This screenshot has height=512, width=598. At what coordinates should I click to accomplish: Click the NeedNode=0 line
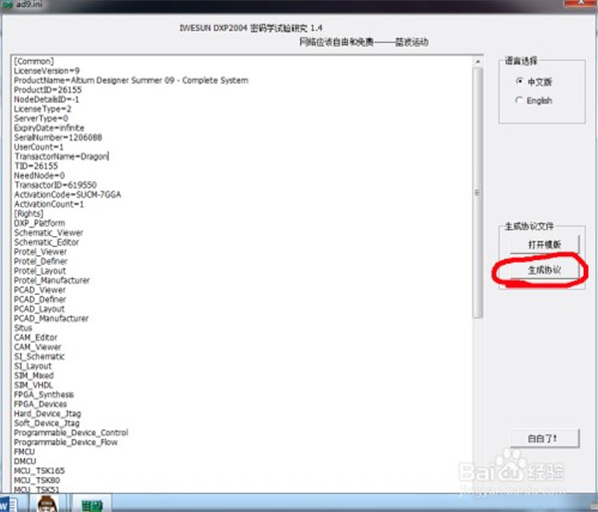click(x=39, y=175)
